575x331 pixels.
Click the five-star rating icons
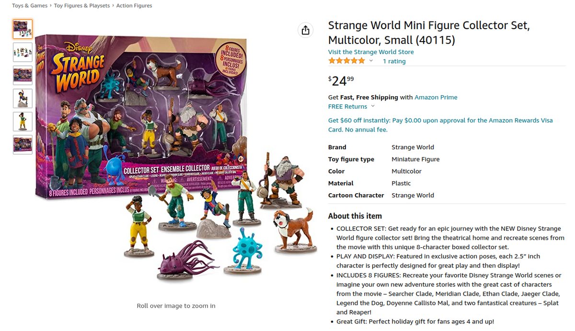pyautogui.click(x=346, y=61)
